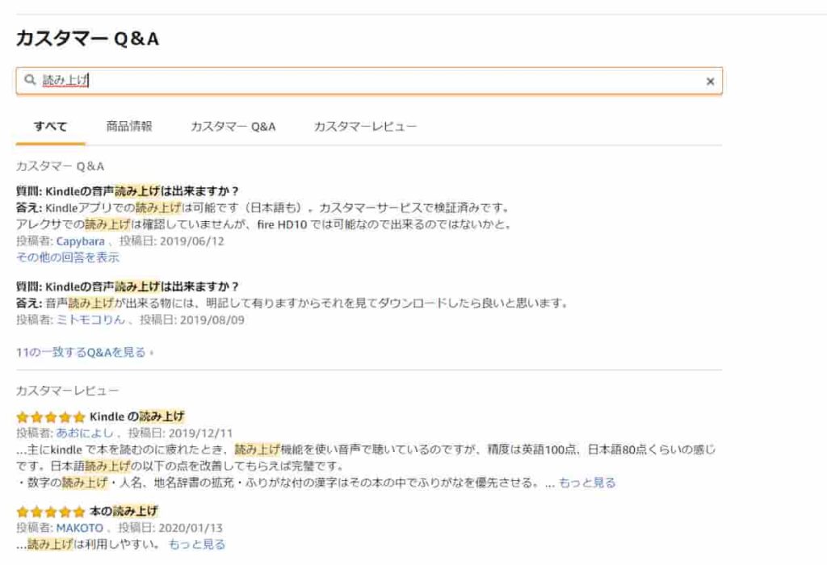Click into the 読み上げ search field

point(363,81)
